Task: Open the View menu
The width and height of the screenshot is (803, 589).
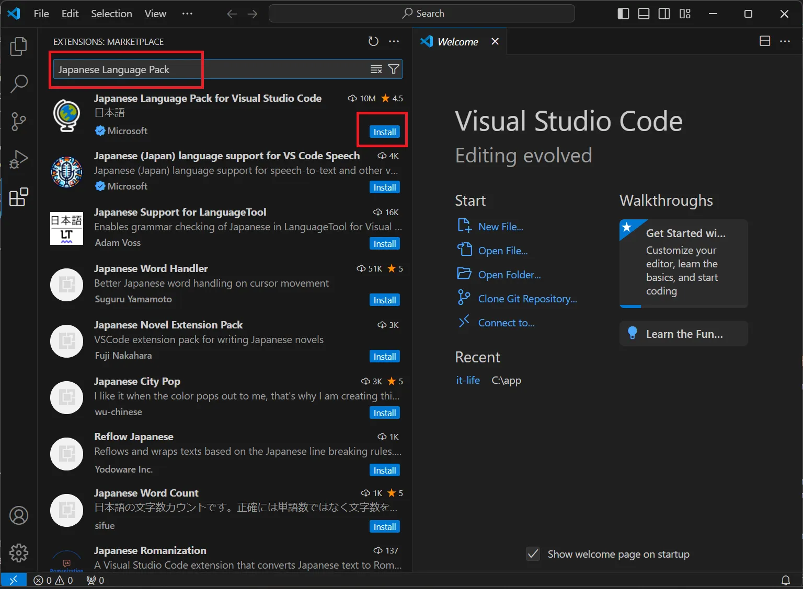Action: point(155,14)
